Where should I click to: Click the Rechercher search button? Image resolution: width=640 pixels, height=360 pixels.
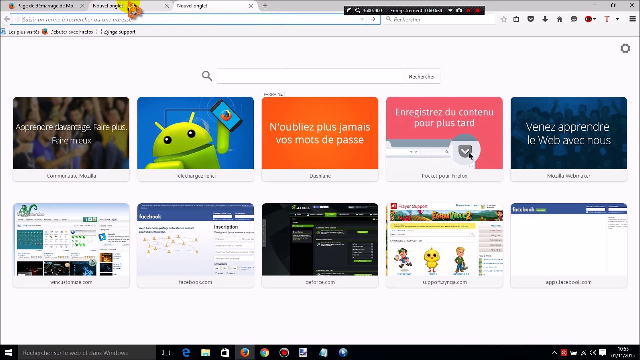422,76
